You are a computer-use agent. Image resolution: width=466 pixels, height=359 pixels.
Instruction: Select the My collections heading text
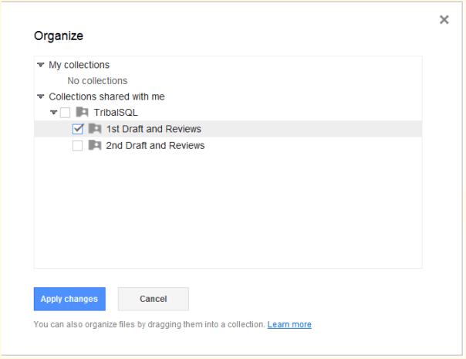[79, 65]
